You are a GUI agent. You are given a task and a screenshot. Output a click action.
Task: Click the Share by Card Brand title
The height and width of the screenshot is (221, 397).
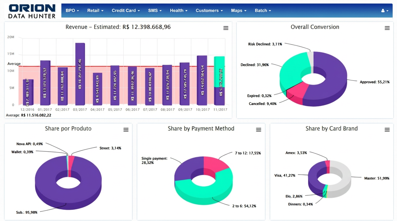coord(332,129)
